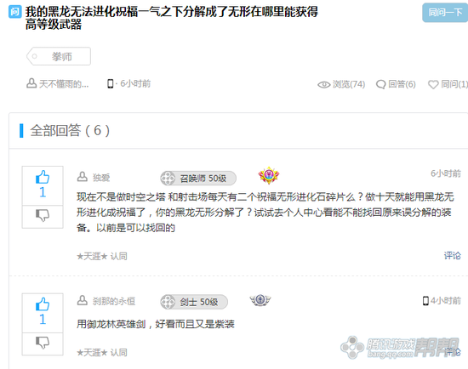This screenshot has height=369, width=468.
Task: Click the 召唤师 50级 badge
Action: (x=198, y=178)
